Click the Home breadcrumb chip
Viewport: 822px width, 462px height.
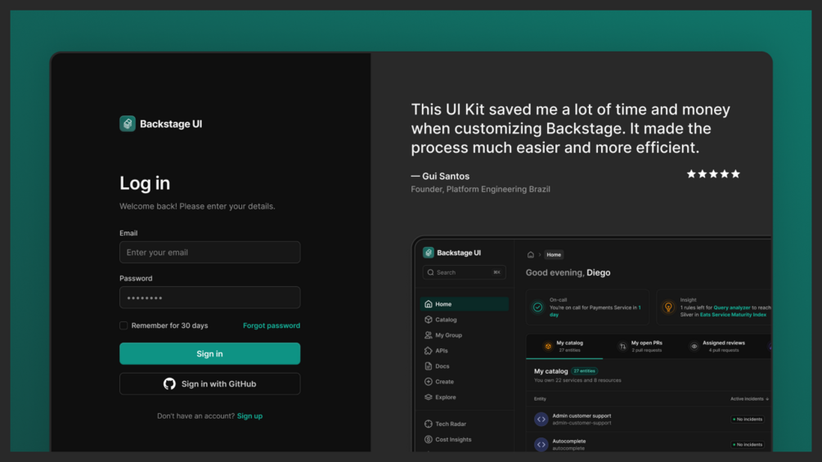(554, 254)
